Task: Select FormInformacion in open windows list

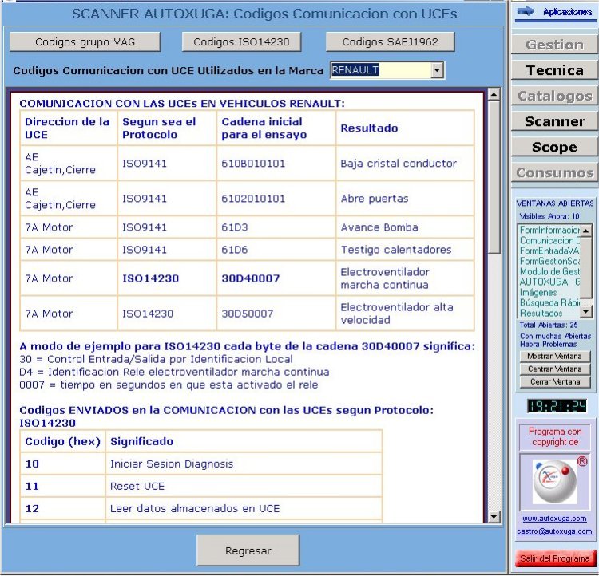Action: pyautogui.click(x=549, y=230)
